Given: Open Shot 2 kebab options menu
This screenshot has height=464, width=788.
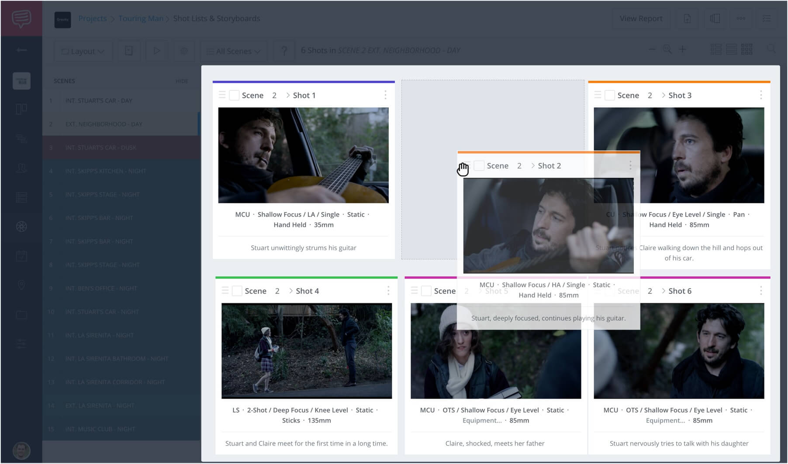Looking at the screenshot, I should pyautogui.click(x=630, y=165).
